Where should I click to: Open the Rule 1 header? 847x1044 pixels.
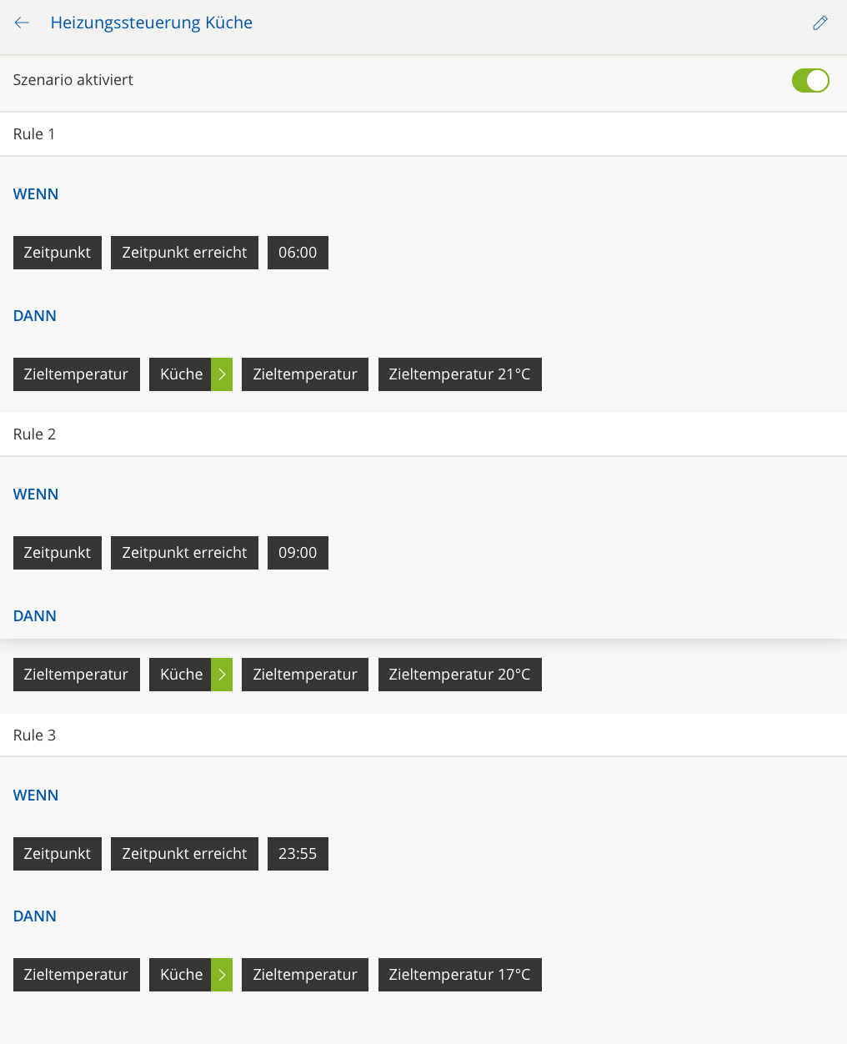[x=34, y=134]
